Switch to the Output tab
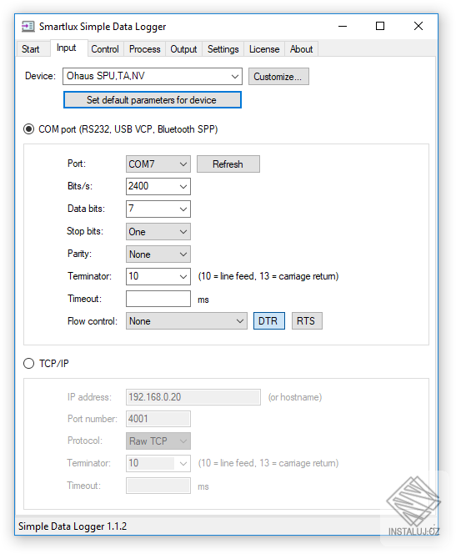456x554 pixels. 183,49
